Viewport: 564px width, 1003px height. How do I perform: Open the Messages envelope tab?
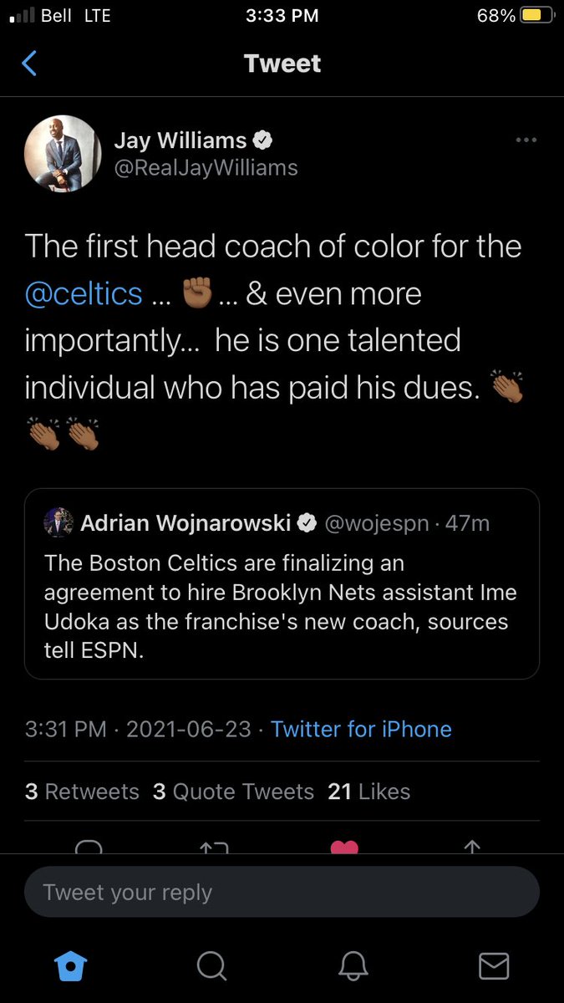click(494, 966)
